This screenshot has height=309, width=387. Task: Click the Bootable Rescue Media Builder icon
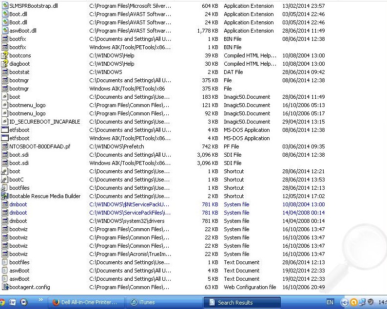point(5,196)
